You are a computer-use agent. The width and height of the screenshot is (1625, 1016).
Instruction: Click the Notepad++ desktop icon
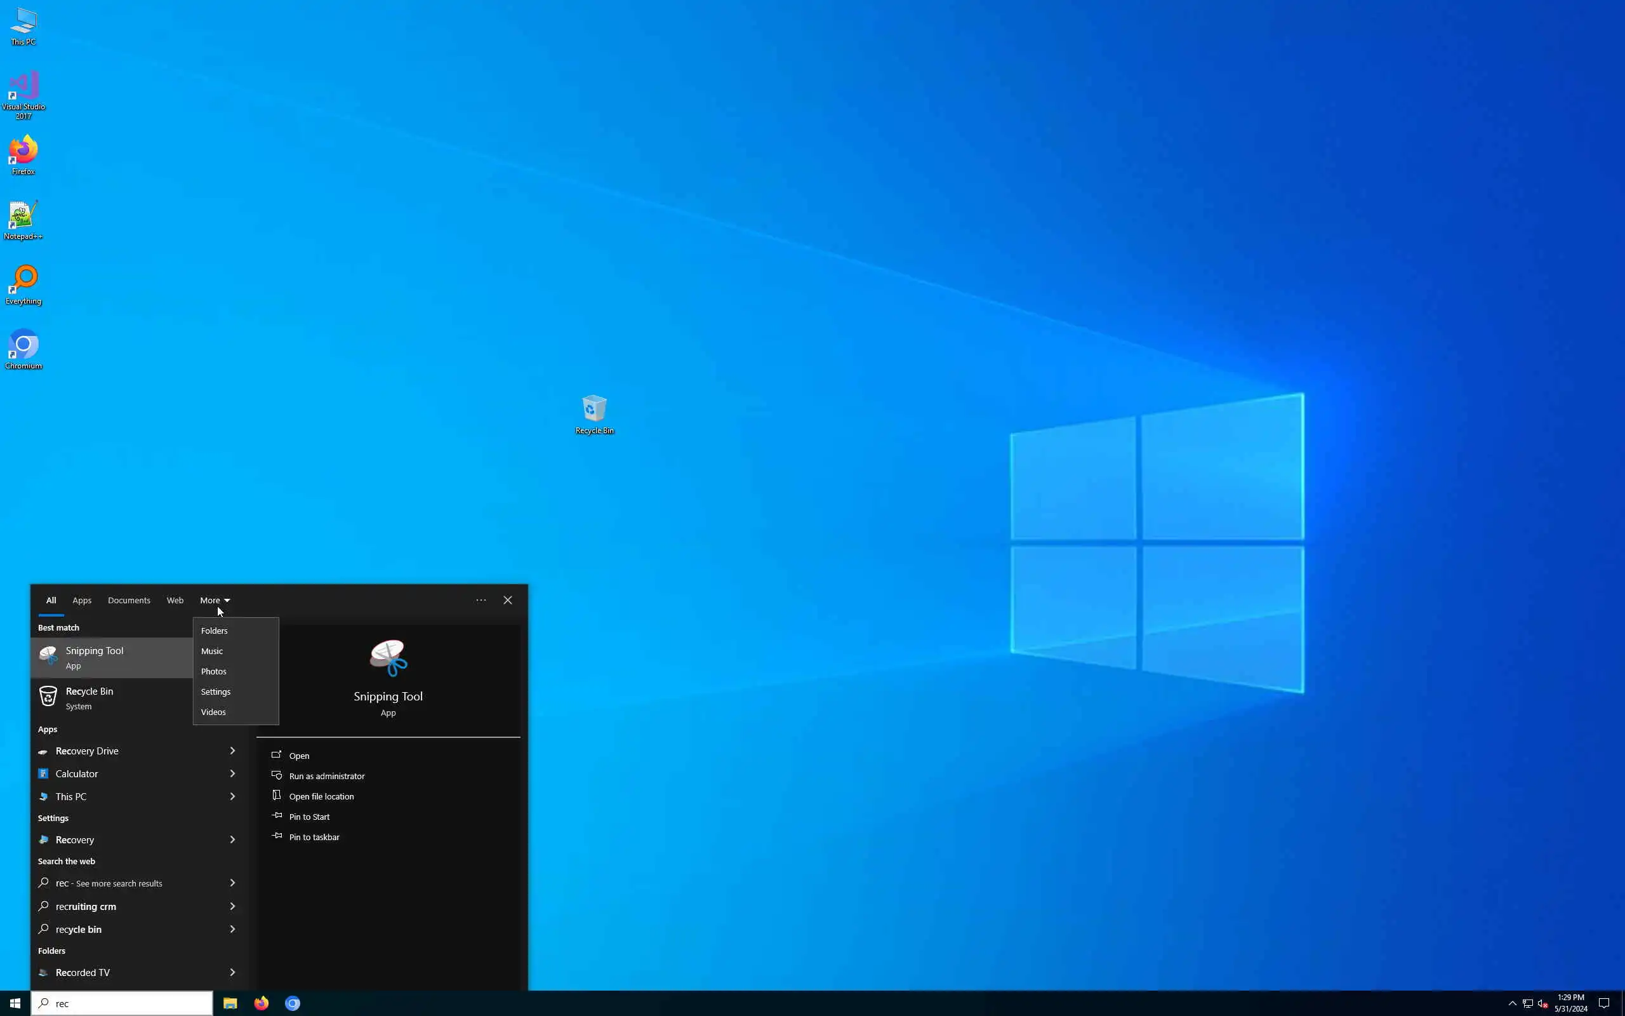click(x=23, y=217)
